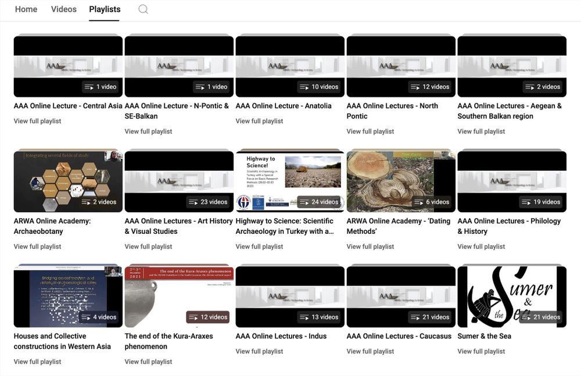
Task: Click the 21 videos badge on Sumer & the Sea
Action: point(541,317)
